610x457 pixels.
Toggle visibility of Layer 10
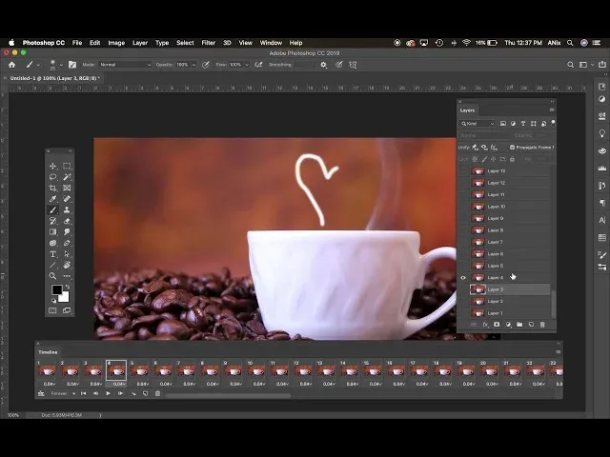tap(463, 207)
